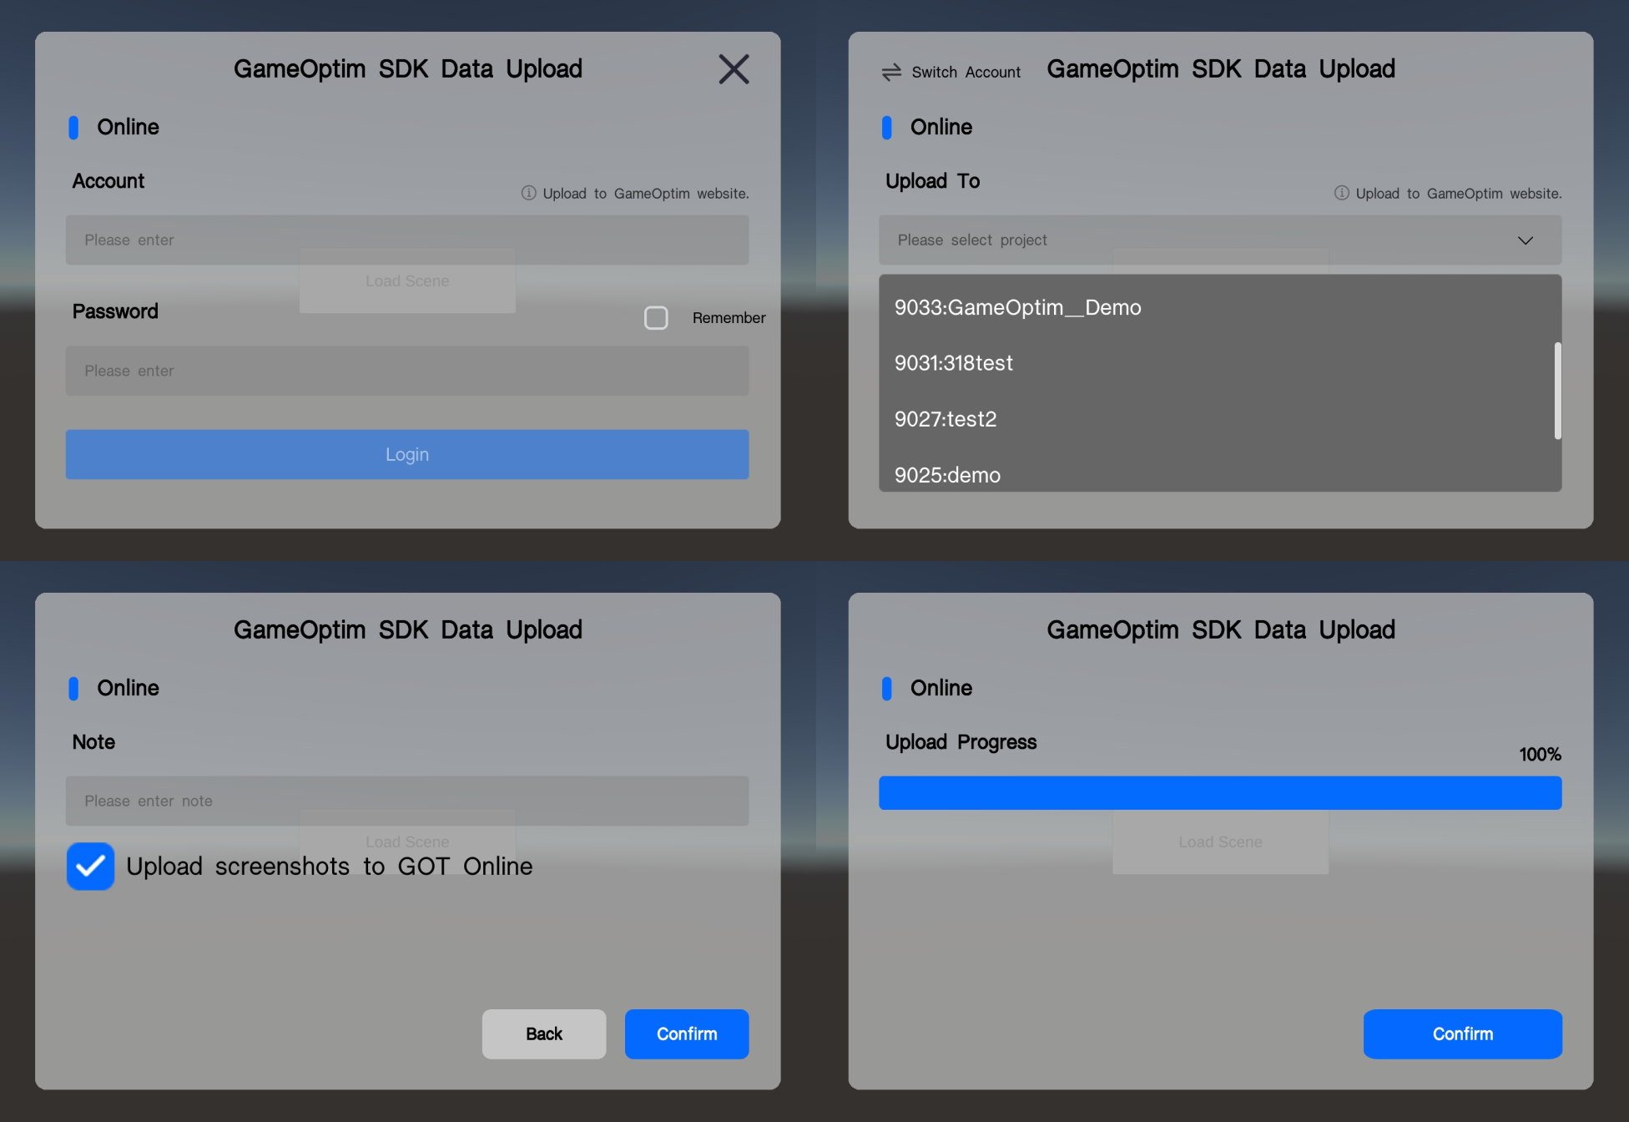Click the Remember label text

pyautogui.click(x=729, y=318)
